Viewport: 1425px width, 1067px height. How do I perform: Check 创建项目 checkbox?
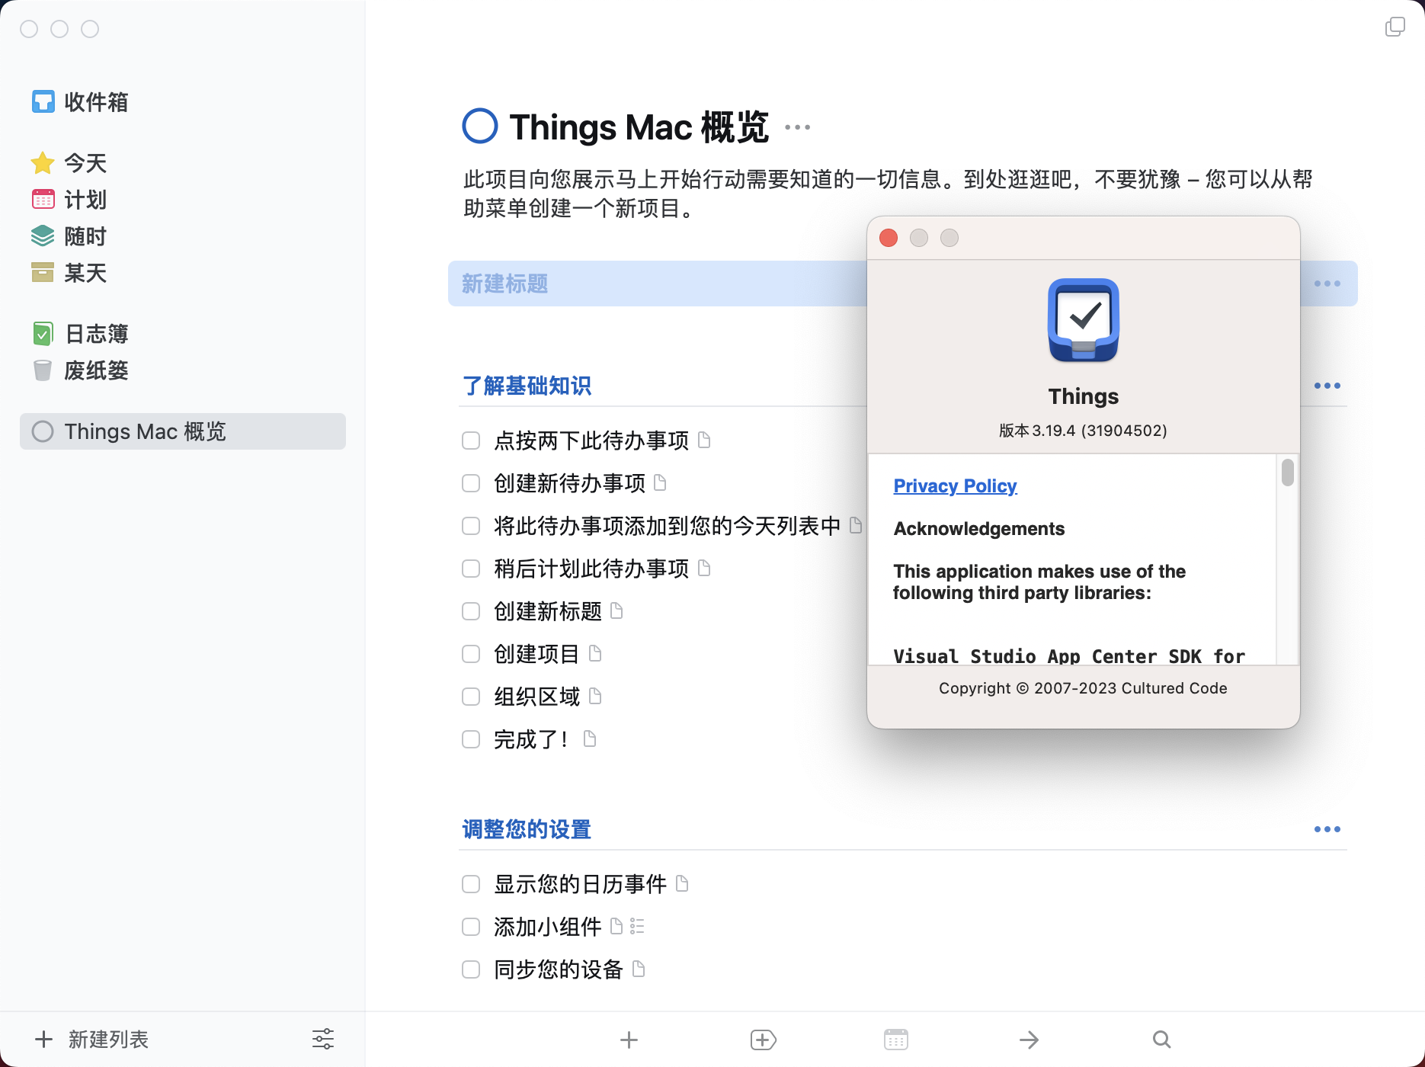[471, 654]
